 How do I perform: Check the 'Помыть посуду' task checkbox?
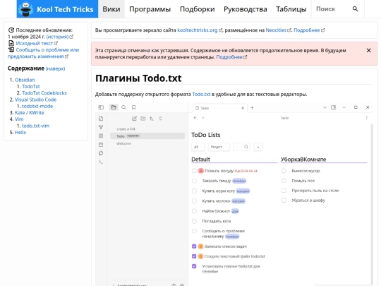coord(194,171)
